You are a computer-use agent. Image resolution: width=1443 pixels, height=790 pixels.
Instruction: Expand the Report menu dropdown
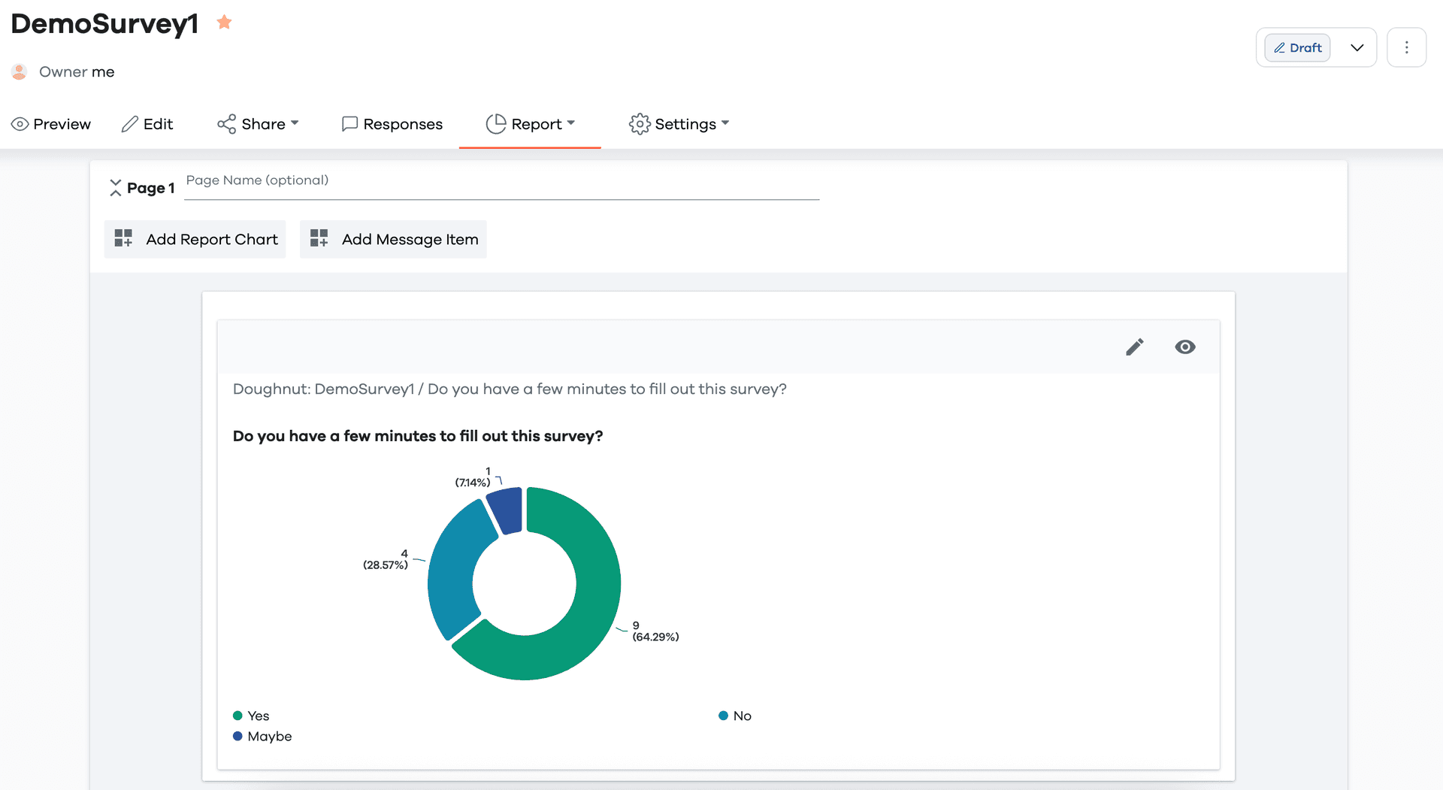(572, 124)
